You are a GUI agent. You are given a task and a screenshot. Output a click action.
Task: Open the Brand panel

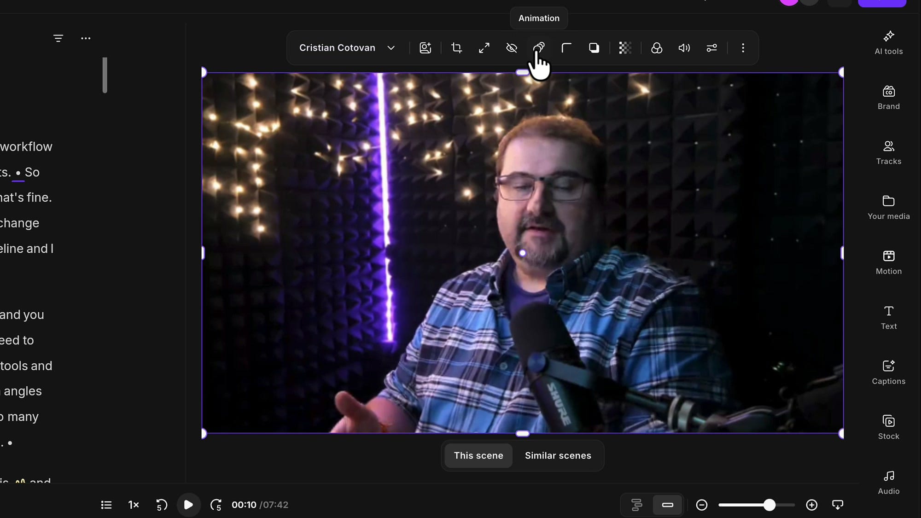point(888,98)
